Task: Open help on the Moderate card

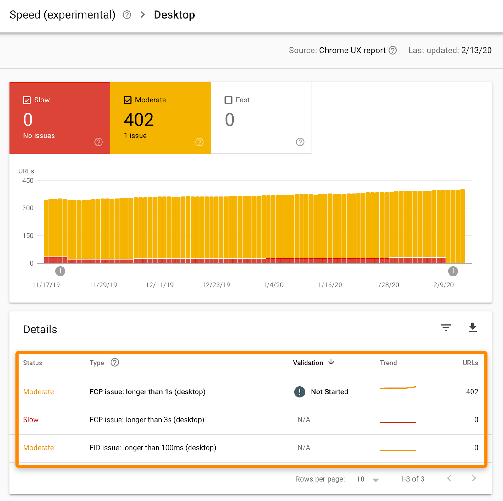Action: pyautogui.click(x=199, y=142)
